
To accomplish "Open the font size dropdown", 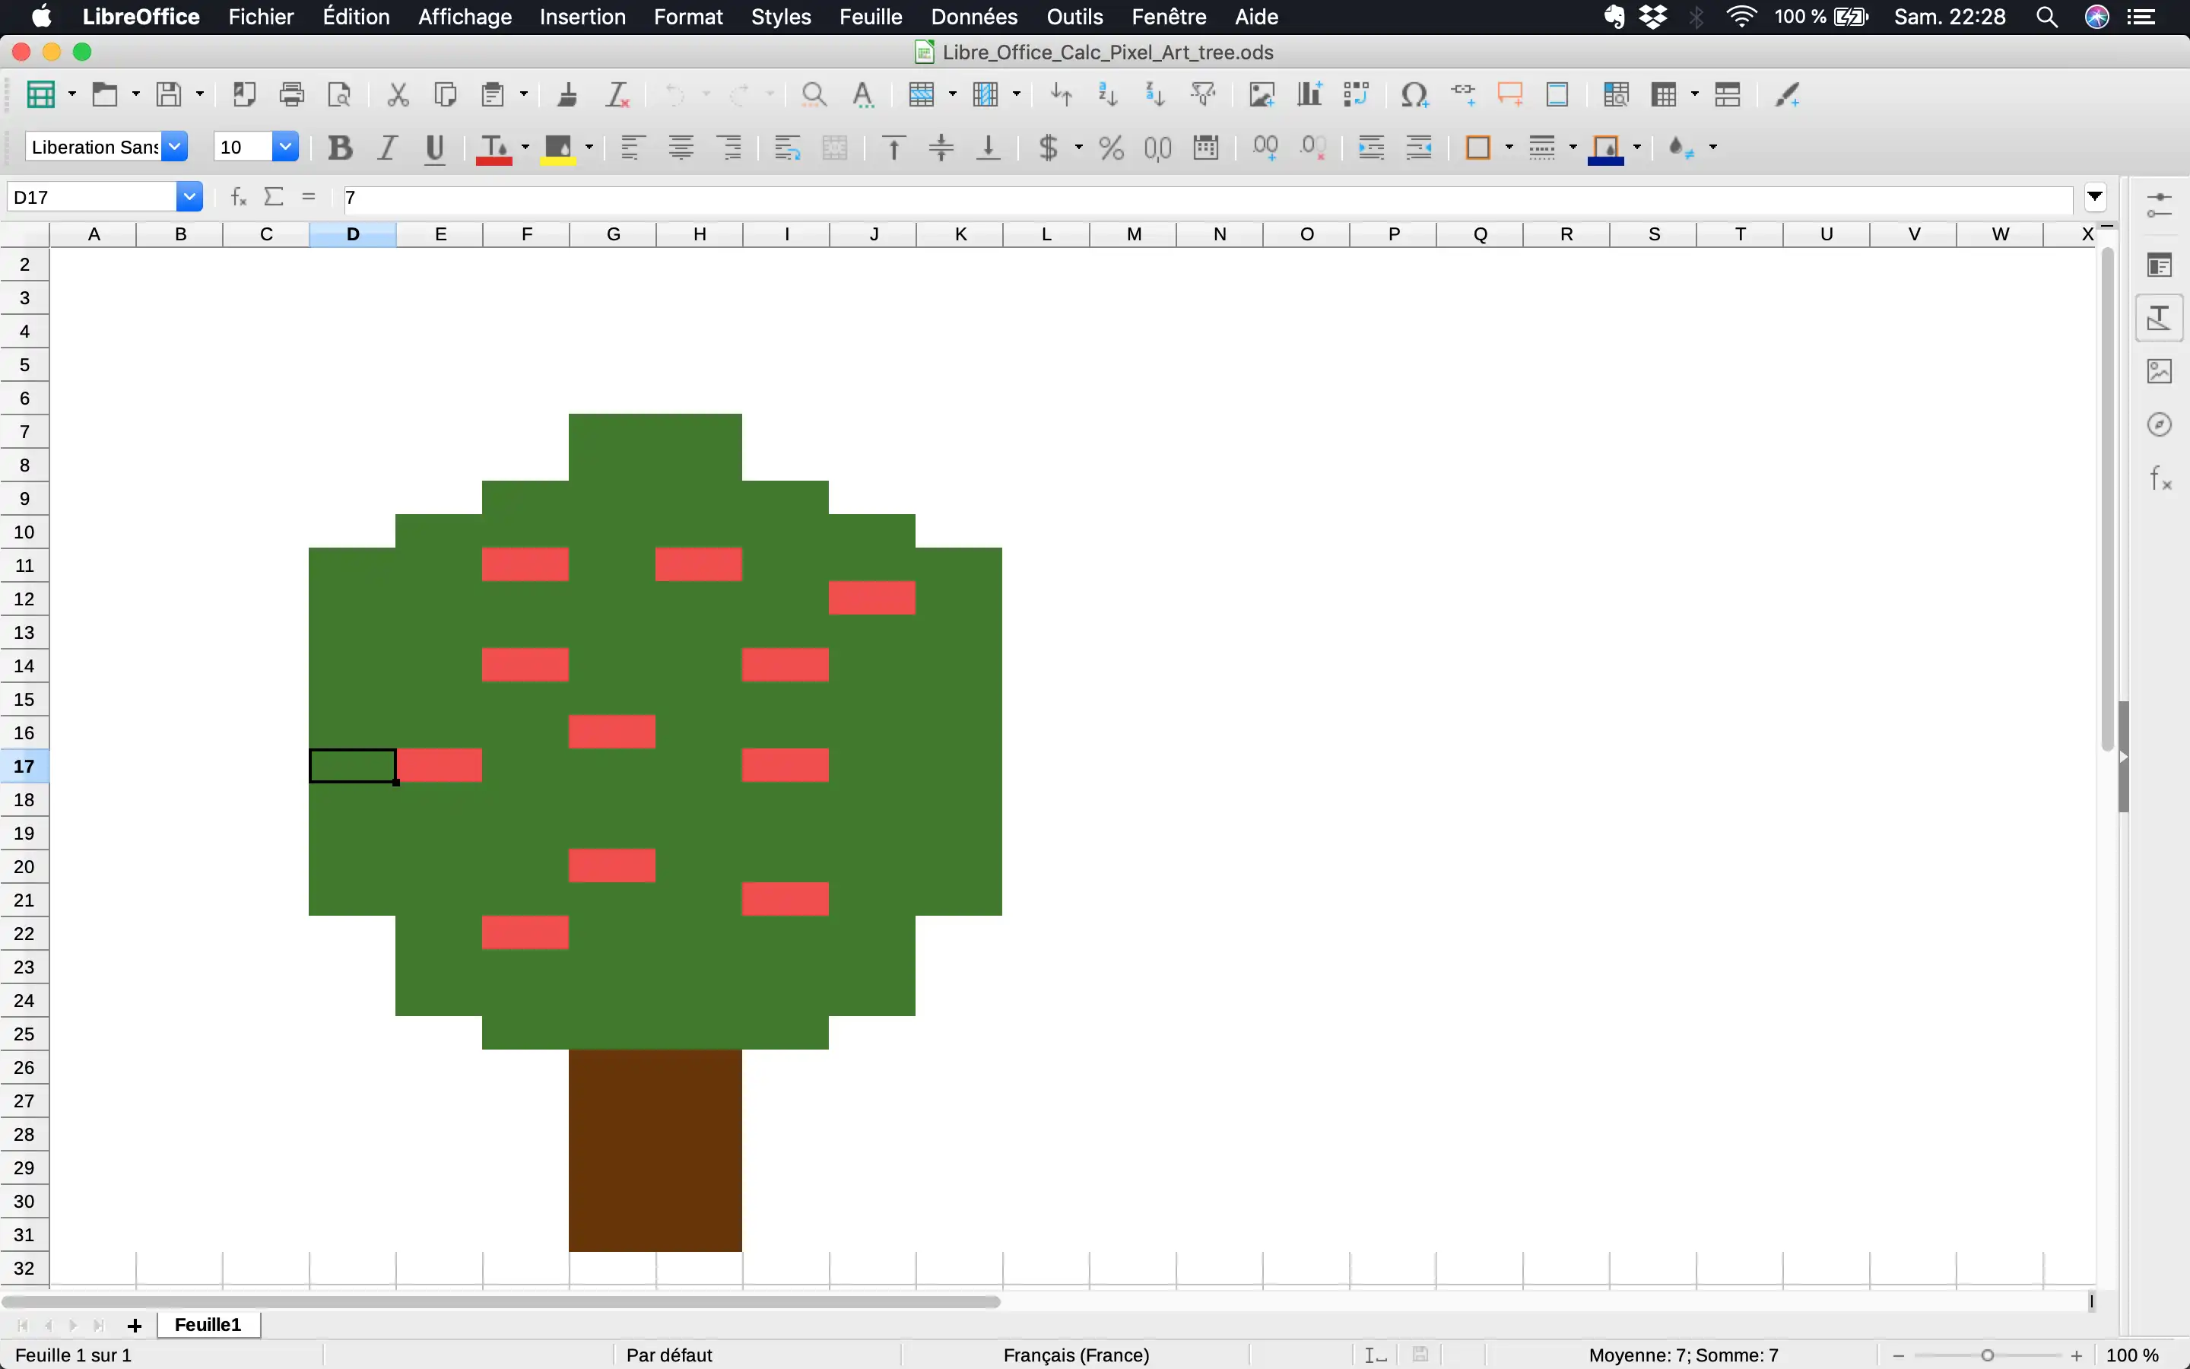I will pyautogui.click(x=285, y=147).
